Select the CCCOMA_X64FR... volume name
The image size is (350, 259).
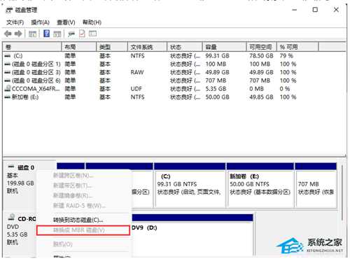click(36, 89)
